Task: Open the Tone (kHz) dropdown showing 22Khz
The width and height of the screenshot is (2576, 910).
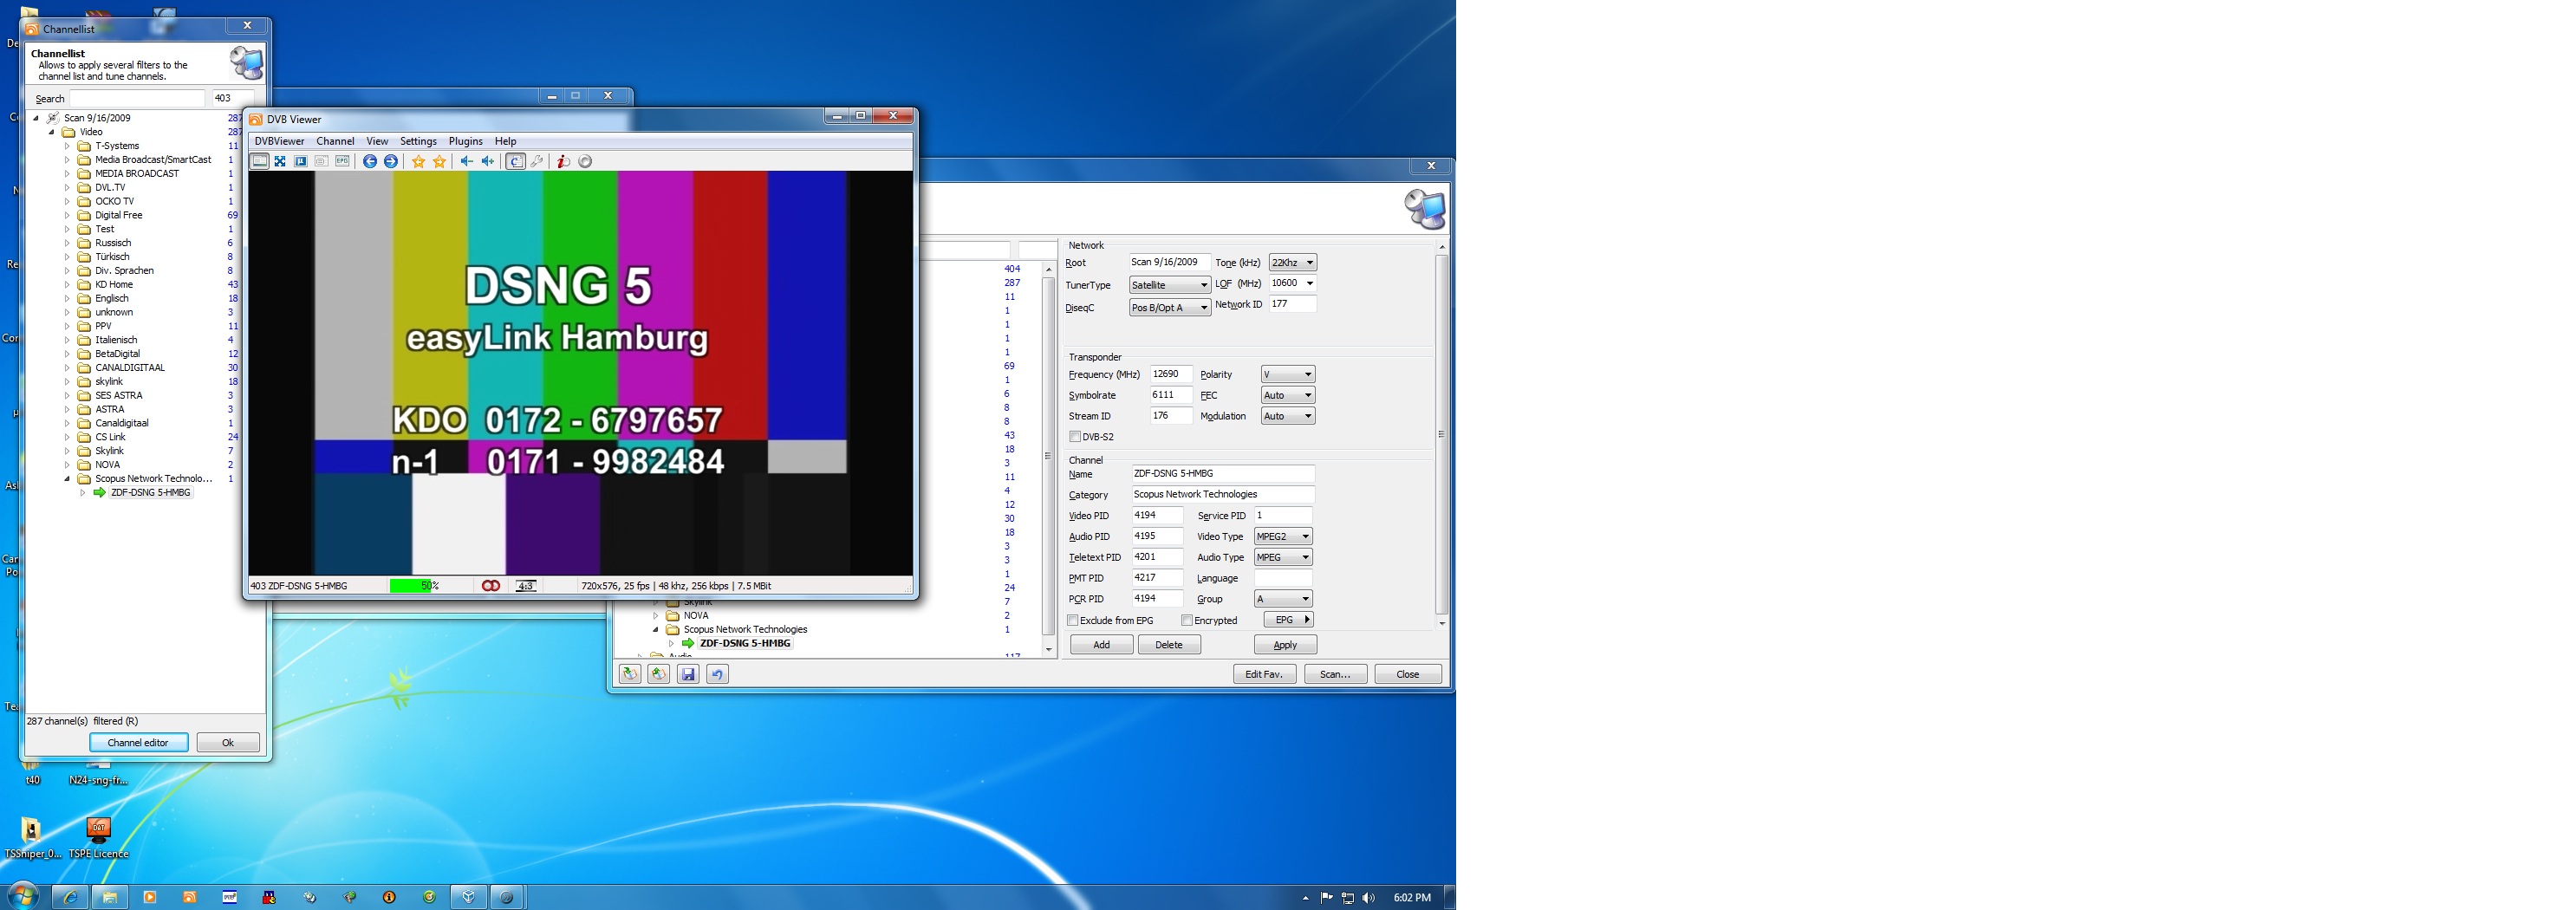Action: (x=1292, y=263)
